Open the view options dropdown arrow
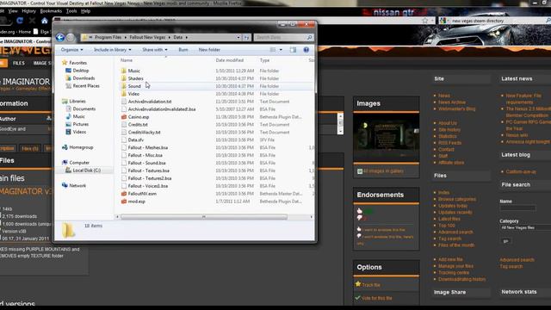Image resolution: width=551 pixels, height=310 pixels. point(281,50)
